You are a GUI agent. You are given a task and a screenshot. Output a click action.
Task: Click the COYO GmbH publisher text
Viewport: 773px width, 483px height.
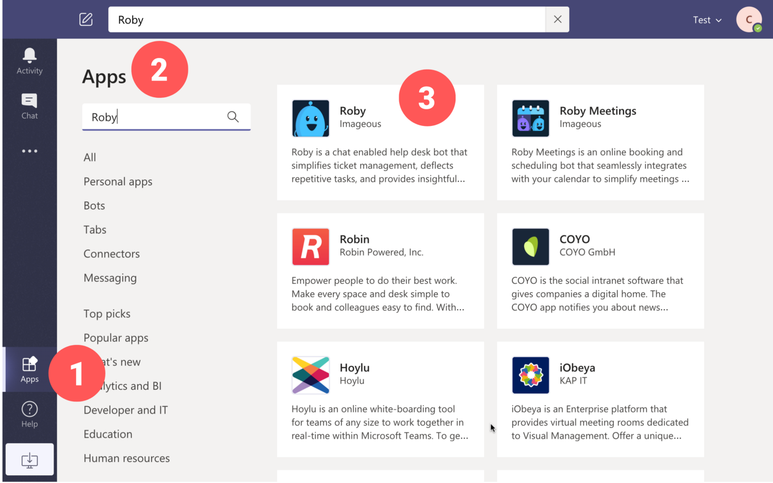pos(587,252)
